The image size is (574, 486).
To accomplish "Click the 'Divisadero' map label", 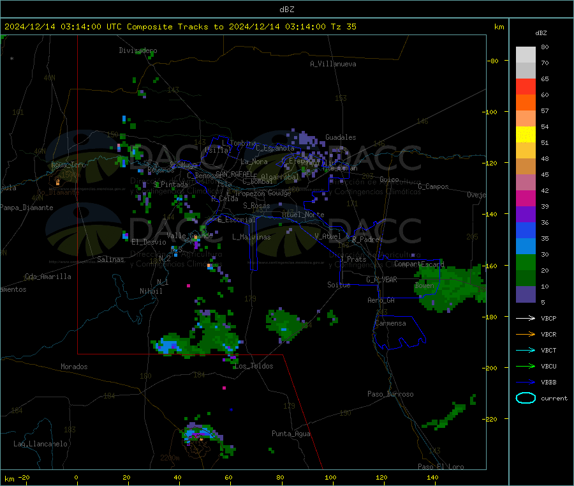I will coord(138,50).
